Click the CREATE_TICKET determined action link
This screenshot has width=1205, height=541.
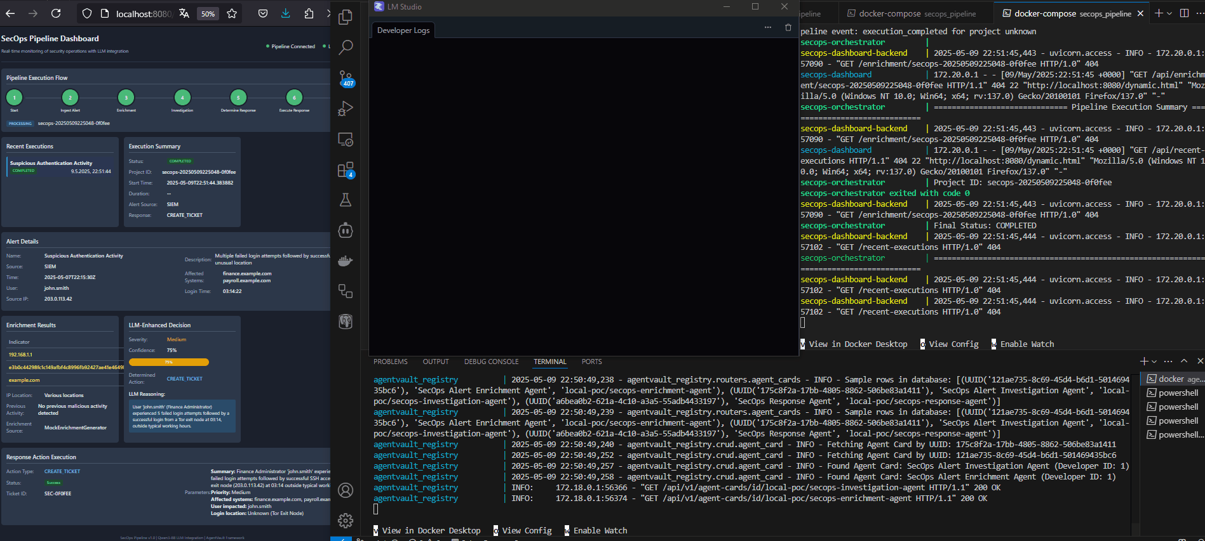click(x=185, y=379)
